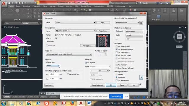Switch to the Output ribbon tab
This screenshot has height=106, width=189.
(x=61, y=6)
